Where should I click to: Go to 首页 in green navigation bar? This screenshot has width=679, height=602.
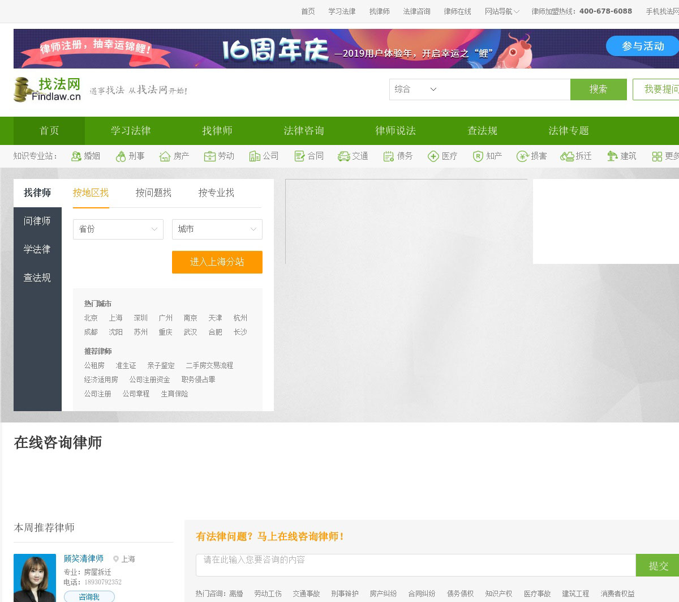click(49, 131)
